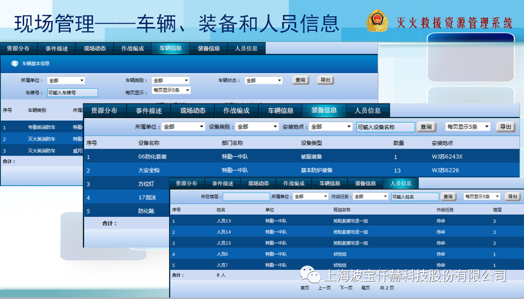Open the 车辆状态 dropdown

point(264,81)
